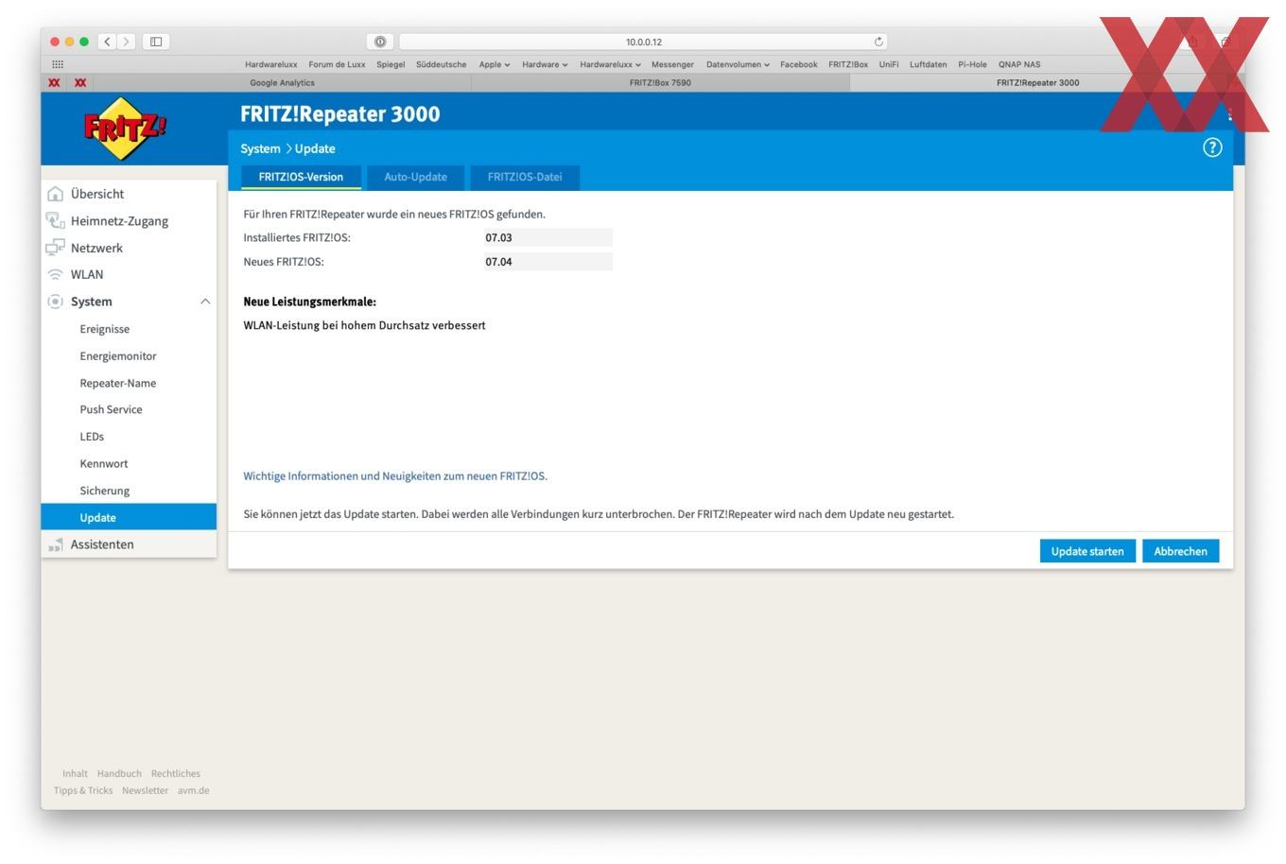Click the installed FRITZ!OS 07.03 field
Screen dimensions: 1286x864
click(548, 237)
